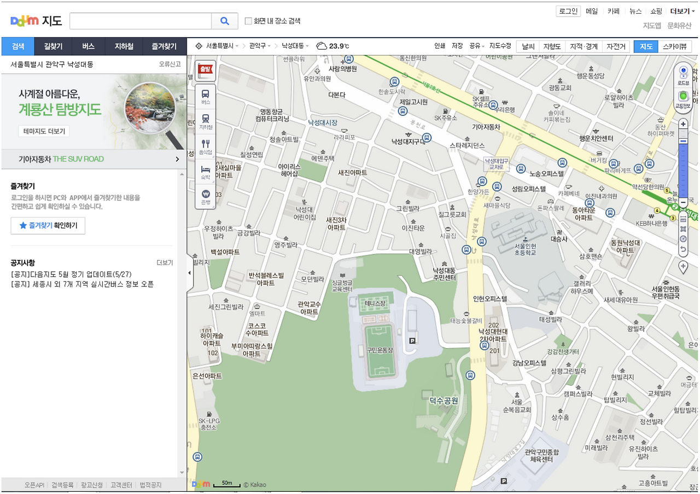Image resolution: width=700 pixels, height=494 pixels.
Task: Select the radius circle measuring tool
Action: (683, 239)
